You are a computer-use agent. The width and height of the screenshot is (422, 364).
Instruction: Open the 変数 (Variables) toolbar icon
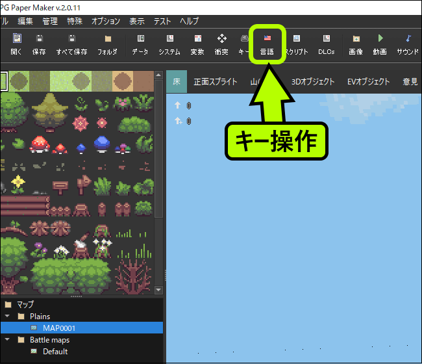[197, 44]
